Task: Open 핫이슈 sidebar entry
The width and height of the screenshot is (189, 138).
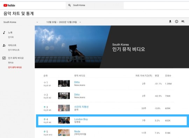Action: coord(11,63)
